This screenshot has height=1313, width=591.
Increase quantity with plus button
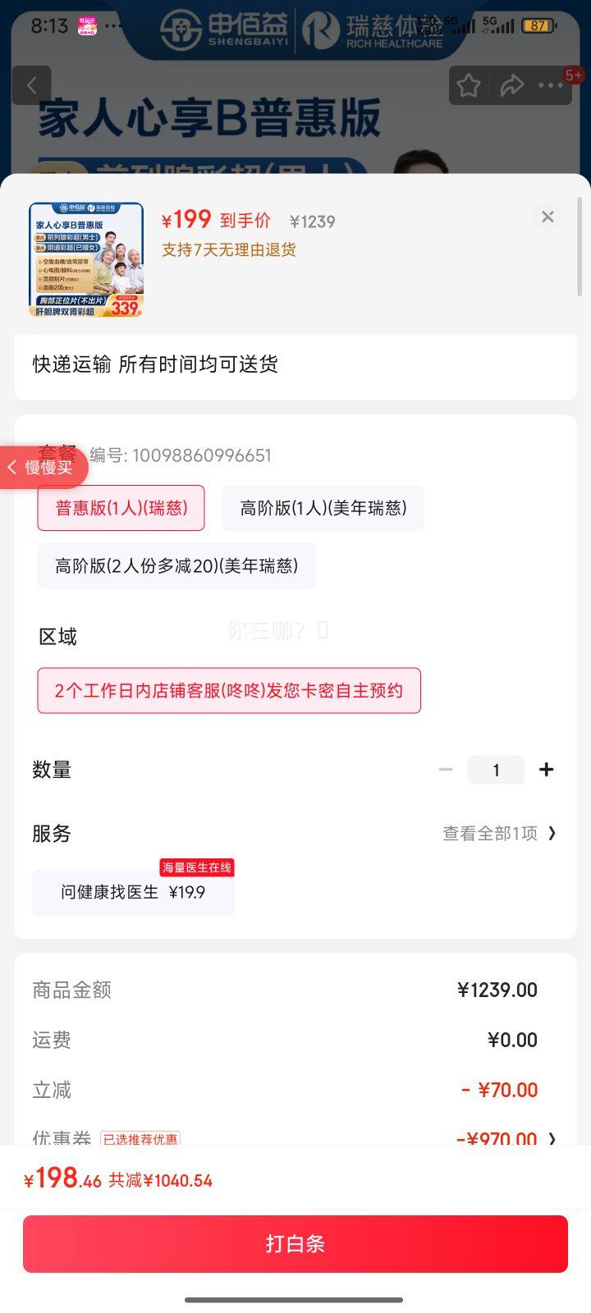click(x=547, y=770)
